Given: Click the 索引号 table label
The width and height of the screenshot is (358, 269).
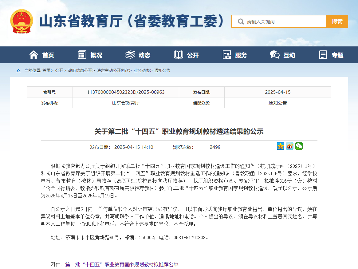Looking at the screenshot, I should (50, 92).
